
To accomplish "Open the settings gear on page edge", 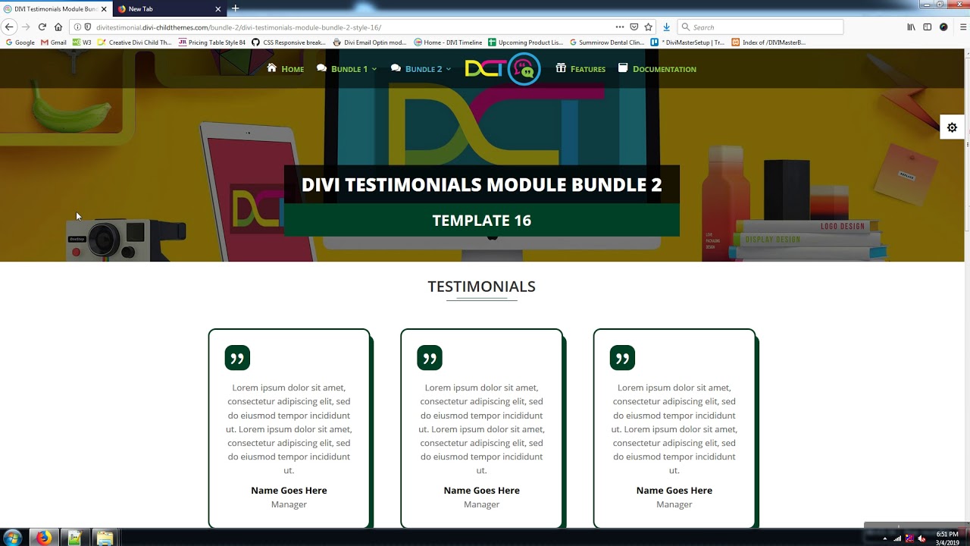I will pos(952,127).
